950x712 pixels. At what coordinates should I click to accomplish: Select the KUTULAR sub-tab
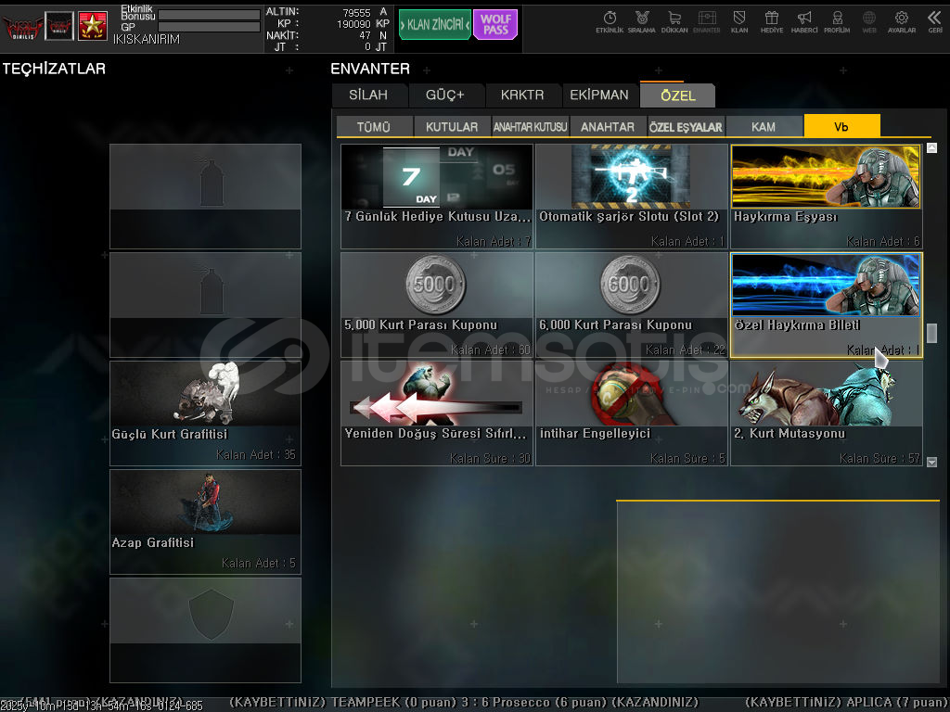(x=452, y=126)
